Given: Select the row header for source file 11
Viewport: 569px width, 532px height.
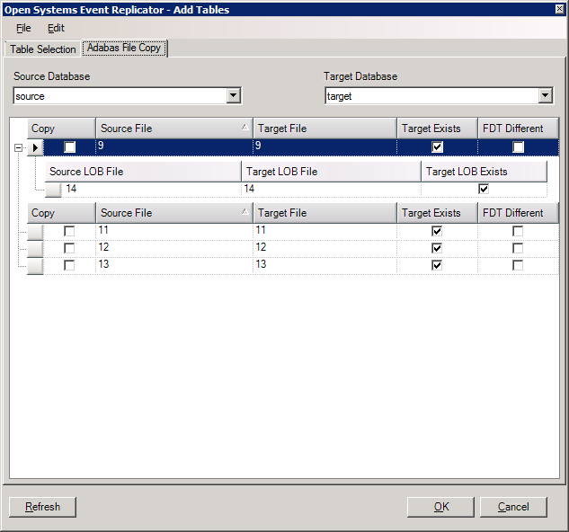Looking at the screenshot, I should click(36, 232).
